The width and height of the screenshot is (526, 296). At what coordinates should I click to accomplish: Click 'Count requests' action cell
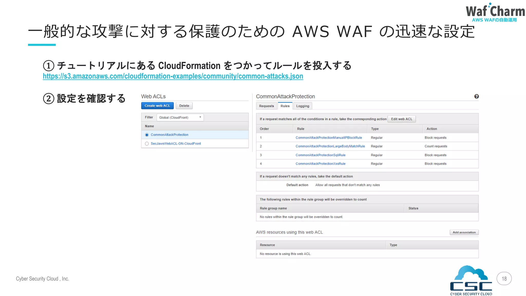point(436,146)
